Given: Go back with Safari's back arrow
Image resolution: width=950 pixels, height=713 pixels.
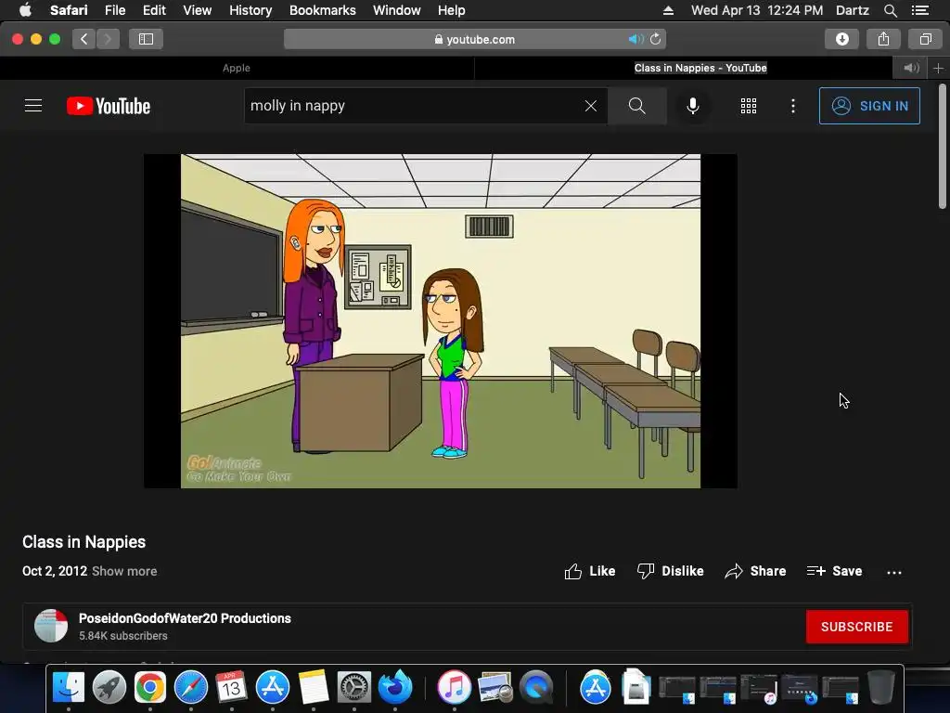Looking at the screenshot, I should (x=84, y=39).
